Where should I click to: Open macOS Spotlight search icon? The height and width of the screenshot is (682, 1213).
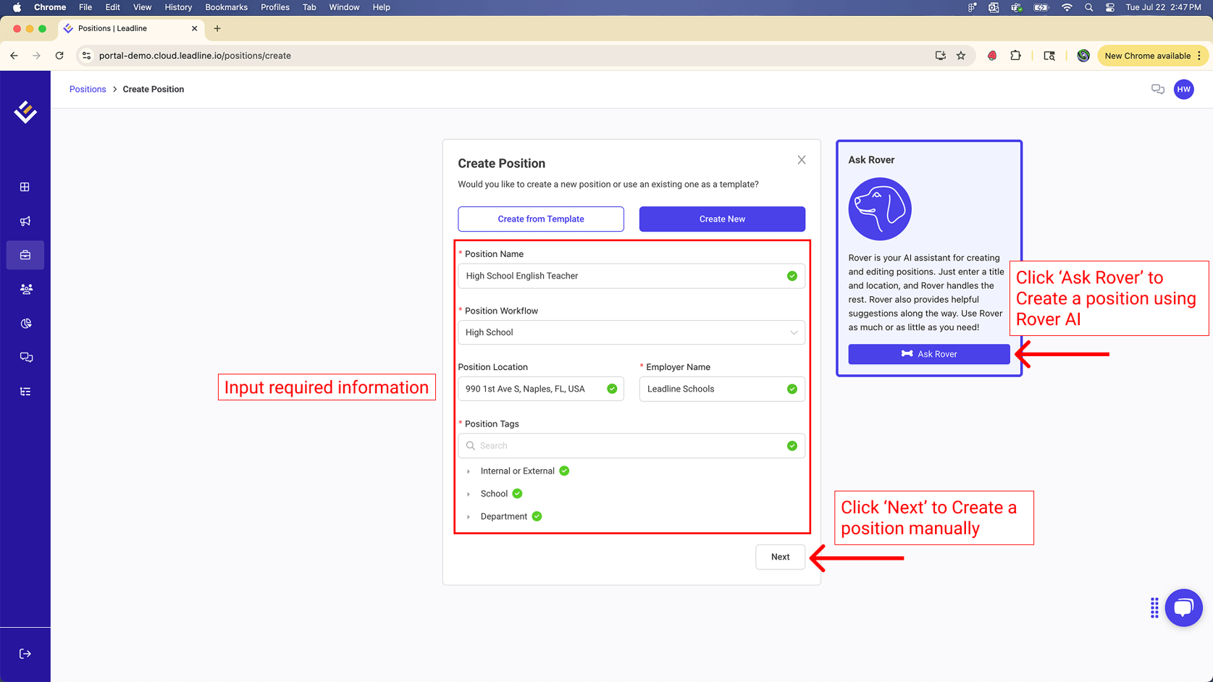point(1088,7)
